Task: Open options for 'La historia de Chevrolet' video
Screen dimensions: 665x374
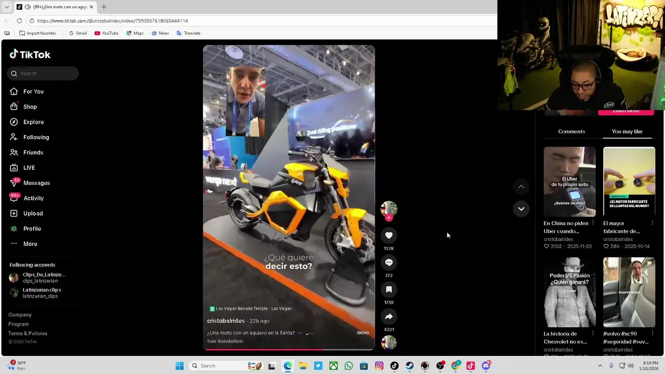Action: pos(593,334)
